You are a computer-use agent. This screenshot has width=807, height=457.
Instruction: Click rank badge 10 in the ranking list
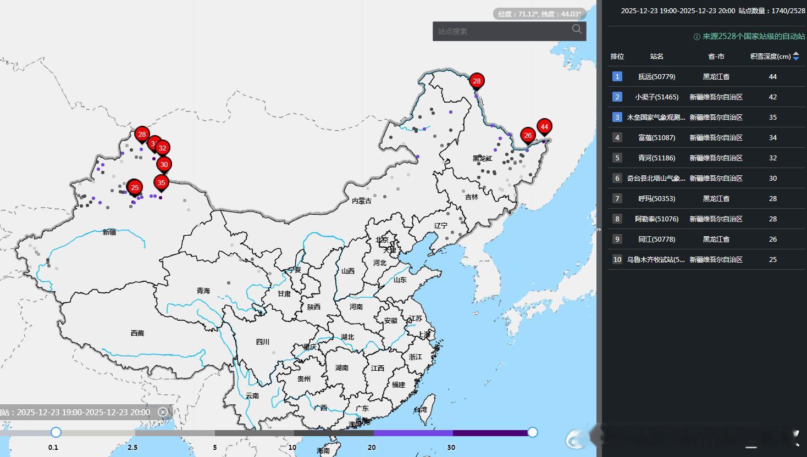point(617,260)
